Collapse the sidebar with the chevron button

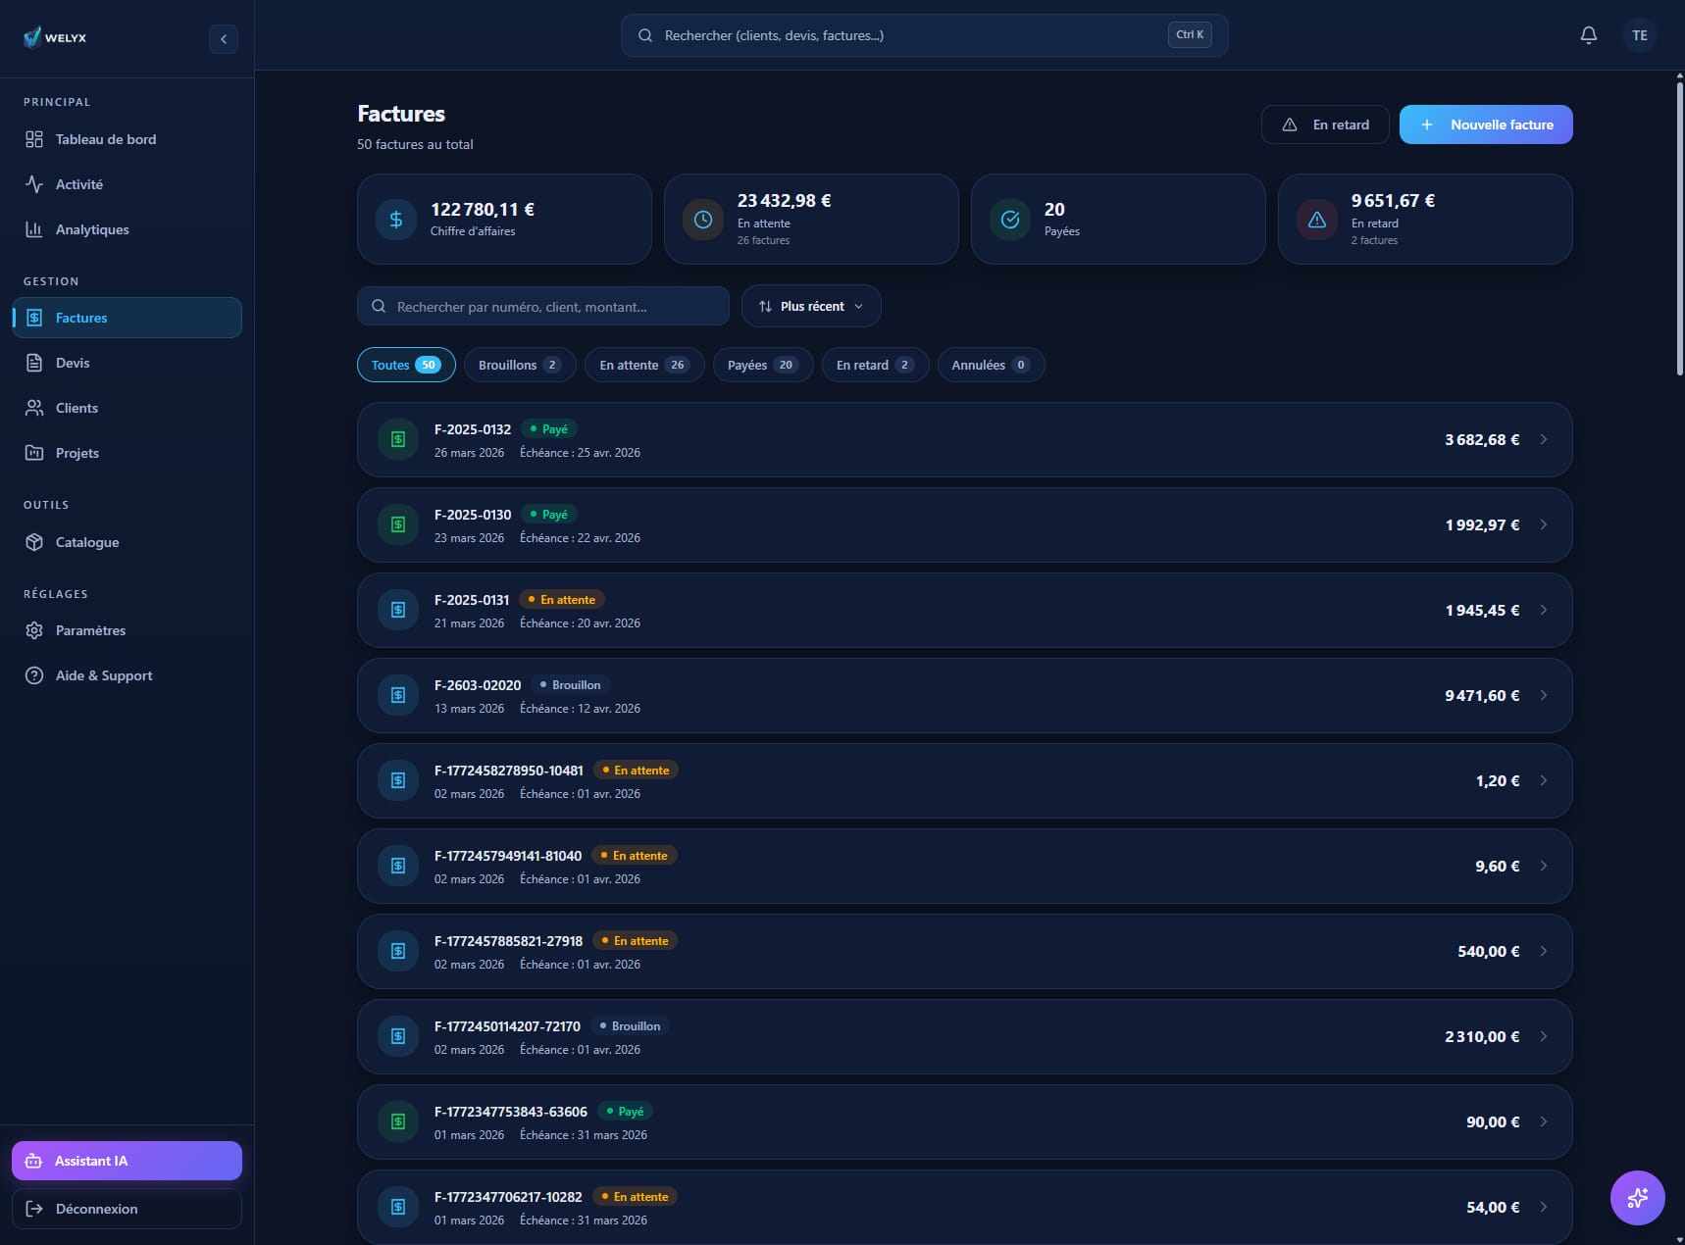tap(224, 39)
